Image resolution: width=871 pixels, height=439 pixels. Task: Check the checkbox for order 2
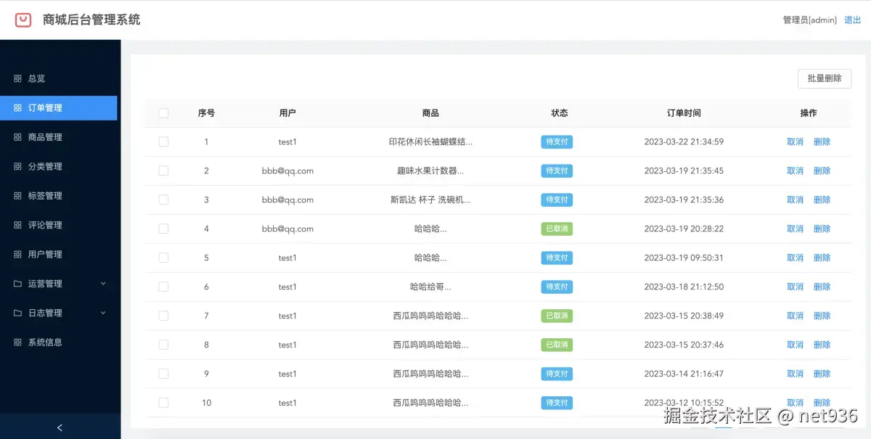(163, 171)
